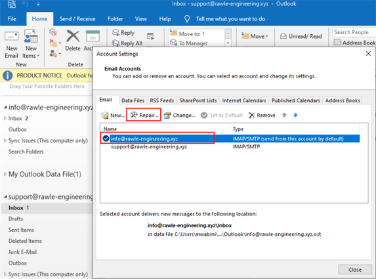Open the File tab

[x=12, y=19]
